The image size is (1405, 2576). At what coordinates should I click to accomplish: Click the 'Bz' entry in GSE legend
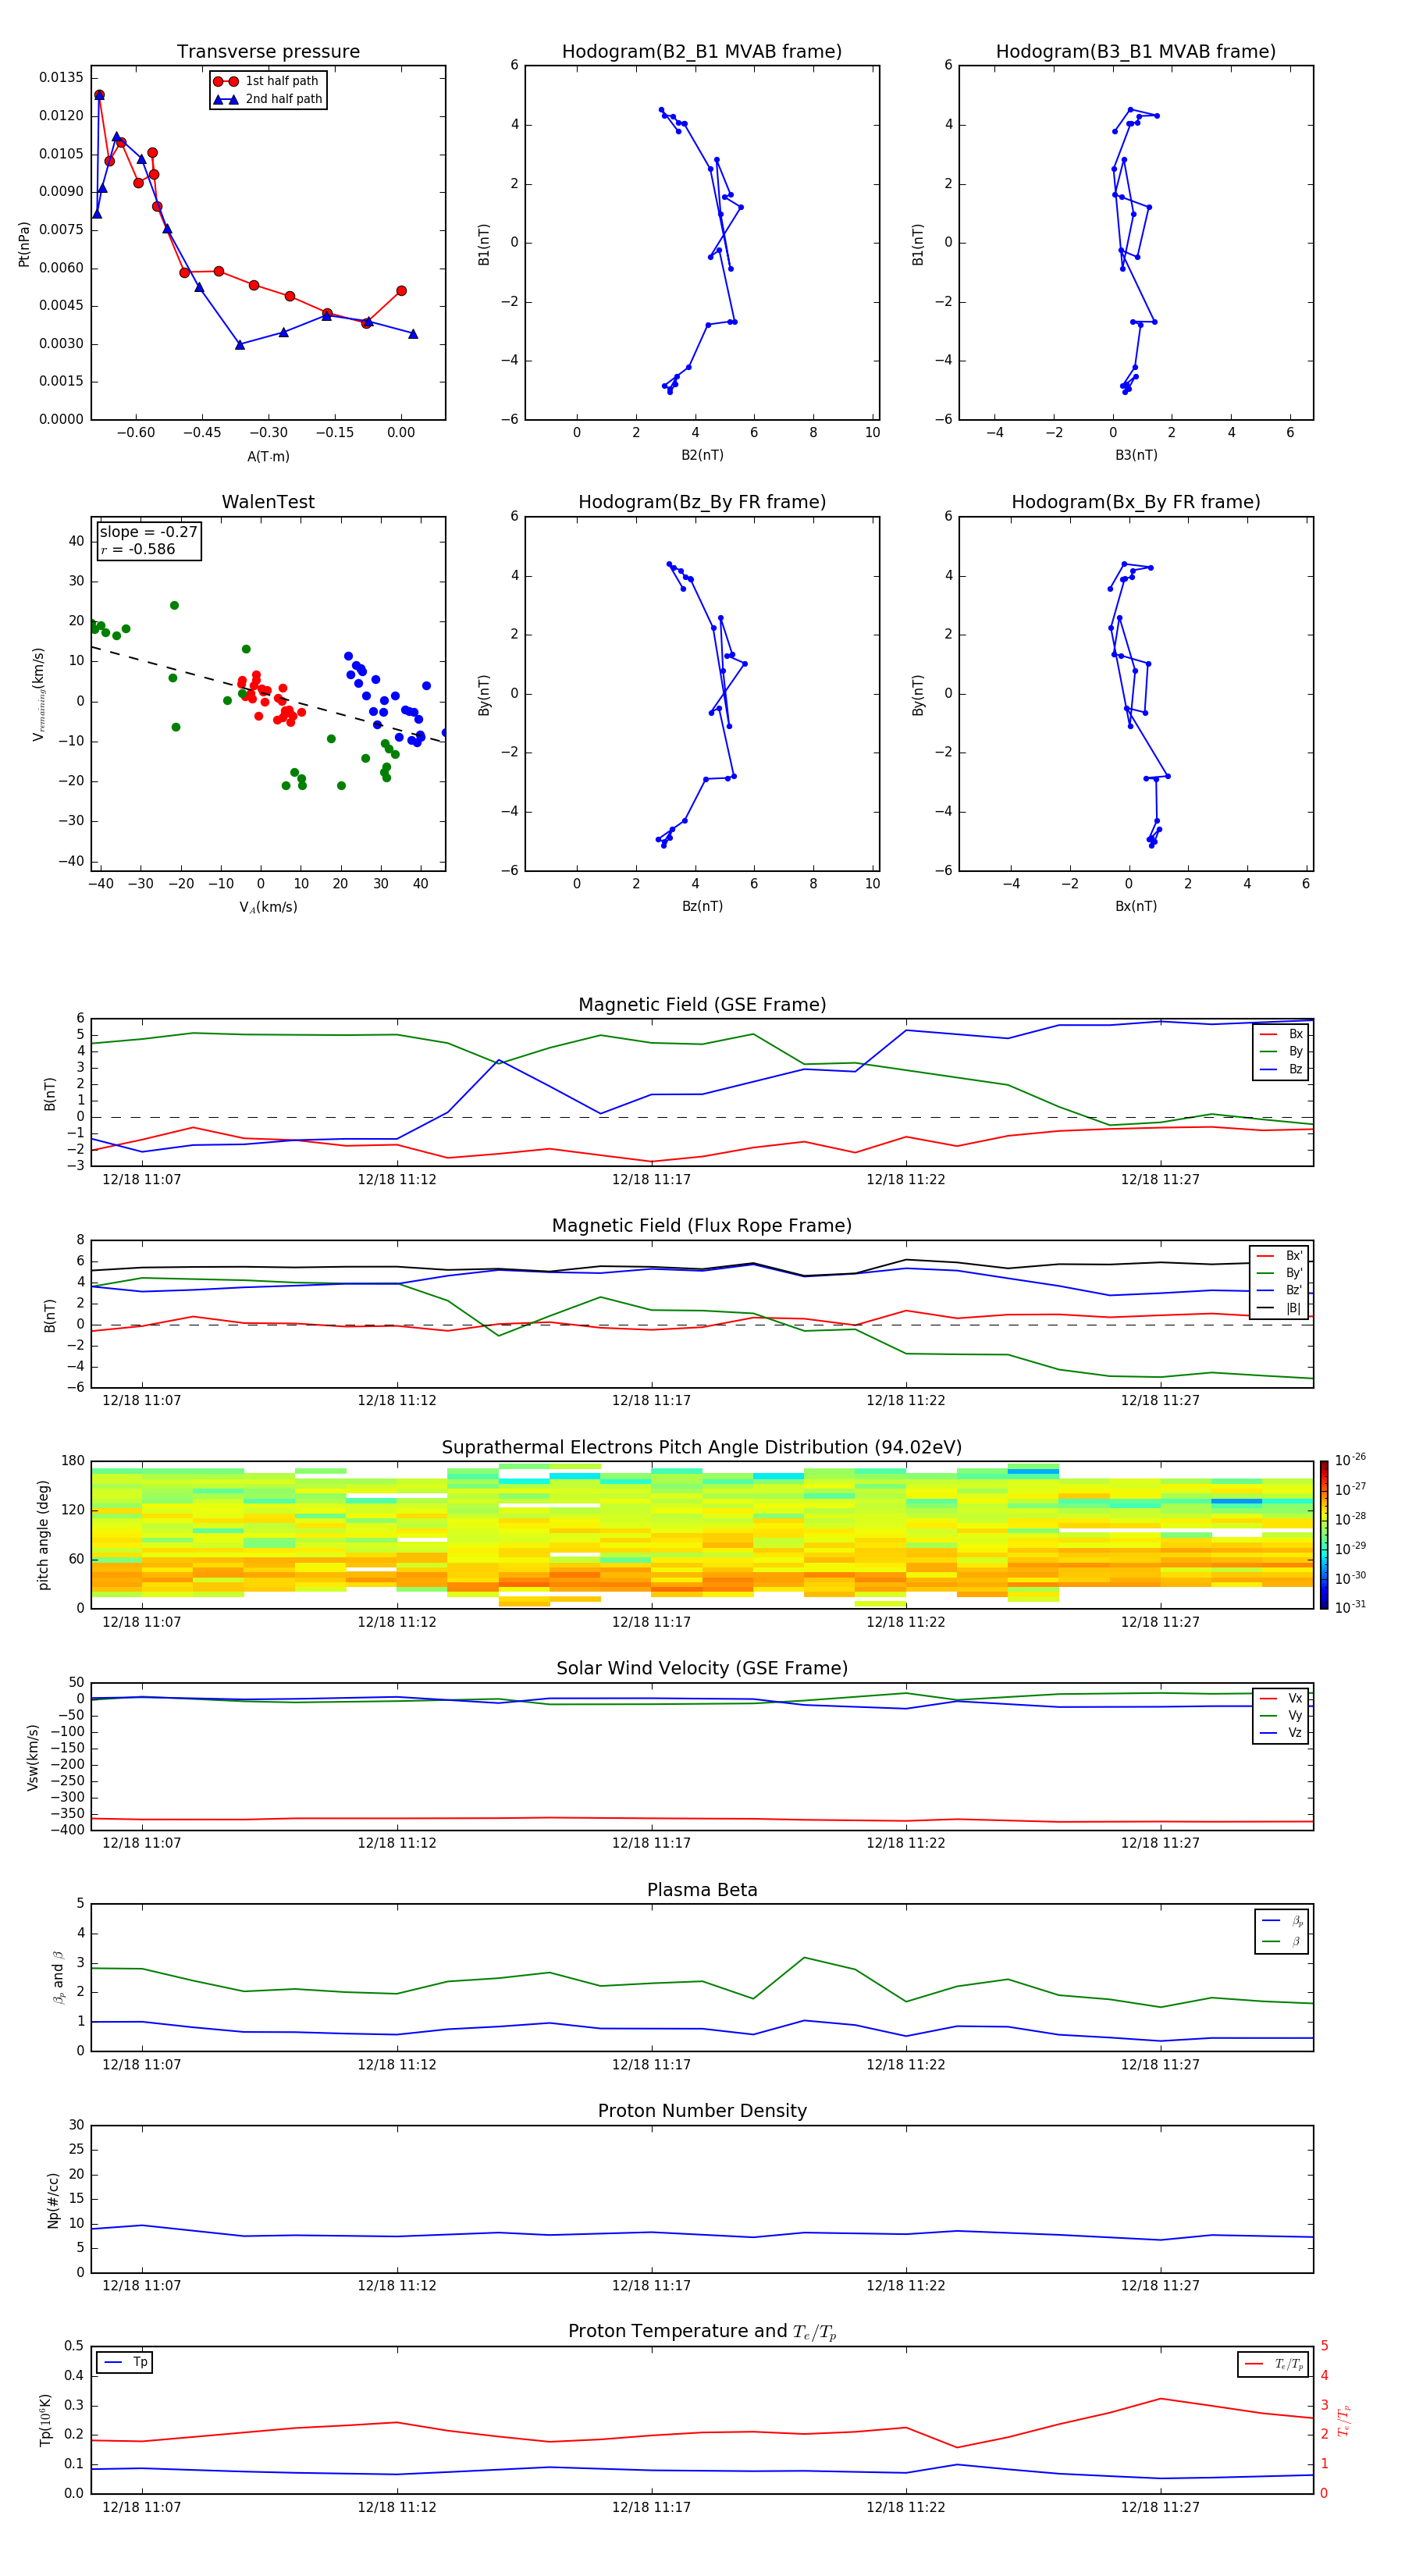(x=1282, y=1069)
